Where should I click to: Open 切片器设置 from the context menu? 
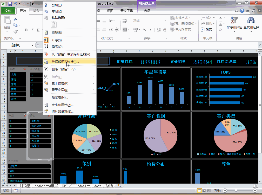coord(70,111)
